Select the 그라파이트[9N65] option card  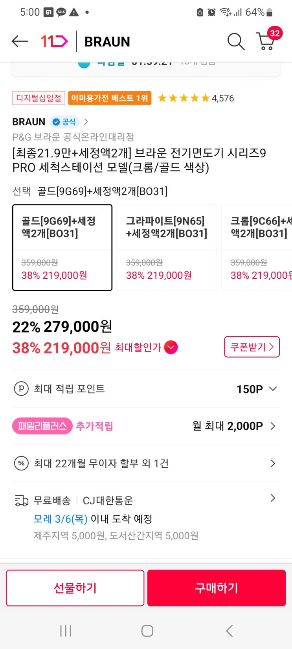coord(167,247)
